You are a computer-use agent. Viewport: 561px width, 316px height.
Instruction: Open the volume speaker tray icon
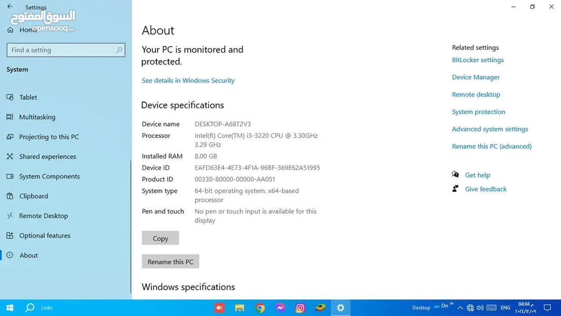[x=480, y=308]
